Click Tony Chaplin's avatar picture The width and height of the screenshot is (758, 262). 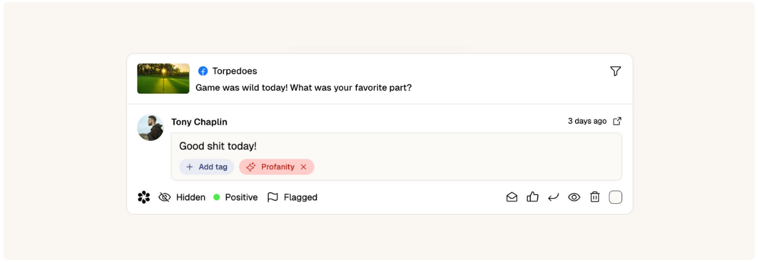coord(150,128)
